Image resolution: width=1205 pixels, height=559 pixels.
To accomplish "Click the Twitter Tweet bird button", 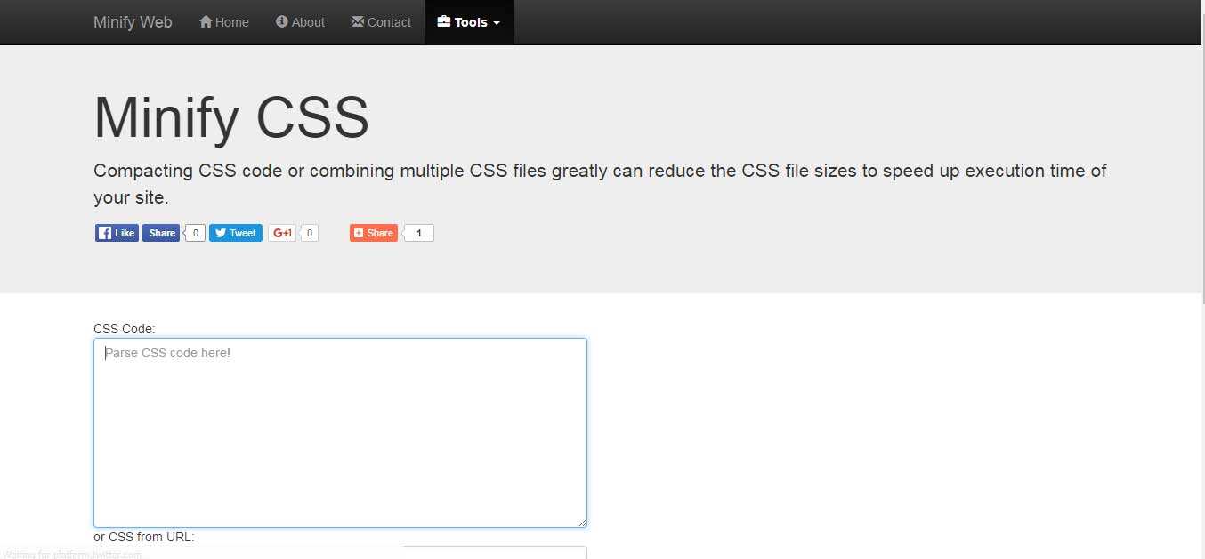I will coord(236,233).
